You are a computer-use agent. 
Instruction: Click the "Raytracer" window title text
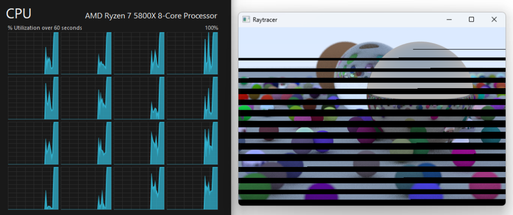pyautogui.click(x=265, y=20)
